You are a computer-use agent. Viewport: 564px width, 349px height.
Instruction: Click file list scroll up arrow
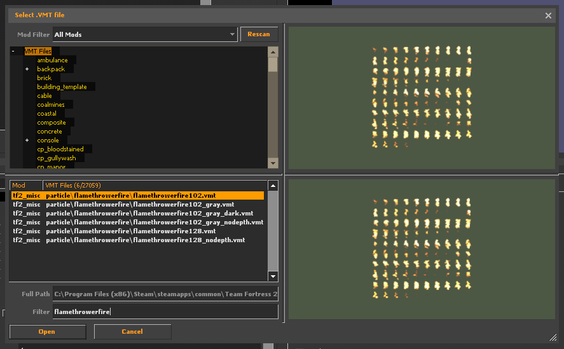click(273, 186)
